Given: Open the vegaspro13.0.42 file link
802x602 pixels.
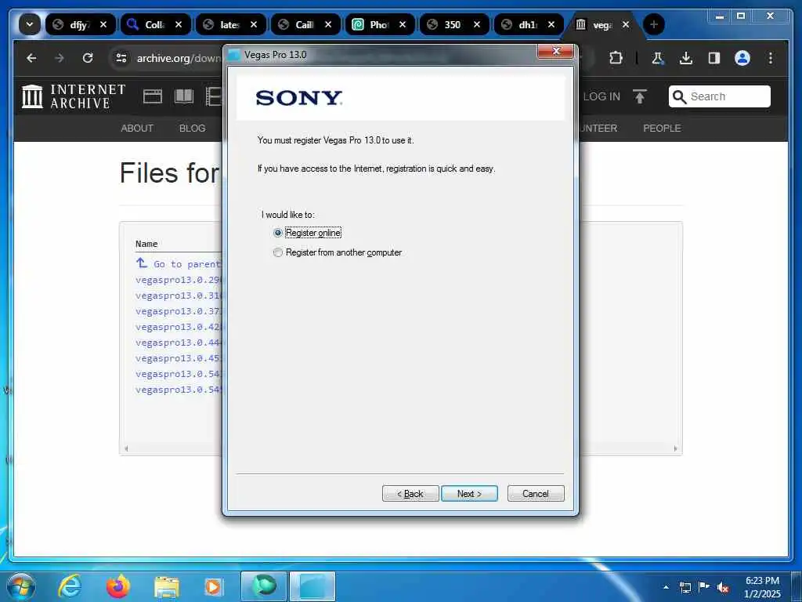Looking at the screenshot, I should point(179,327).
